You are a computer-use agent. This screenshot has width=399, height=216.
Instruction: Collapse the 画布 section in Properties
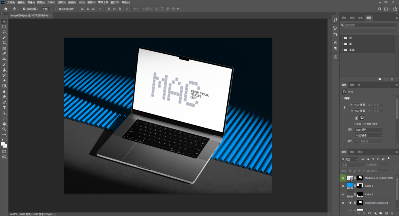pyautogui.click(x=342, y=98)
